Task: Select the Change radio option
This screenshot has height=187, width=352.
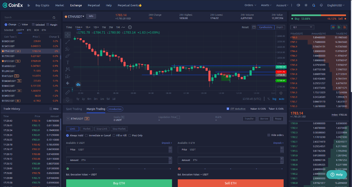Action: 6,25
